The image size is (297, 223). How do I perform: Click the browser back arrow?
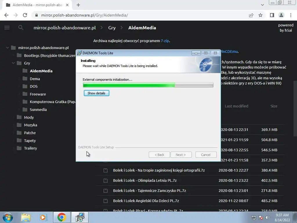tap(6, 15)
